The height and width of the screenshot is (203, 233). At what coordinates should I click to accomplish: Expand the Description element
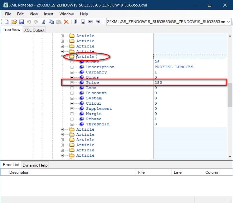[x=72, y=67]
